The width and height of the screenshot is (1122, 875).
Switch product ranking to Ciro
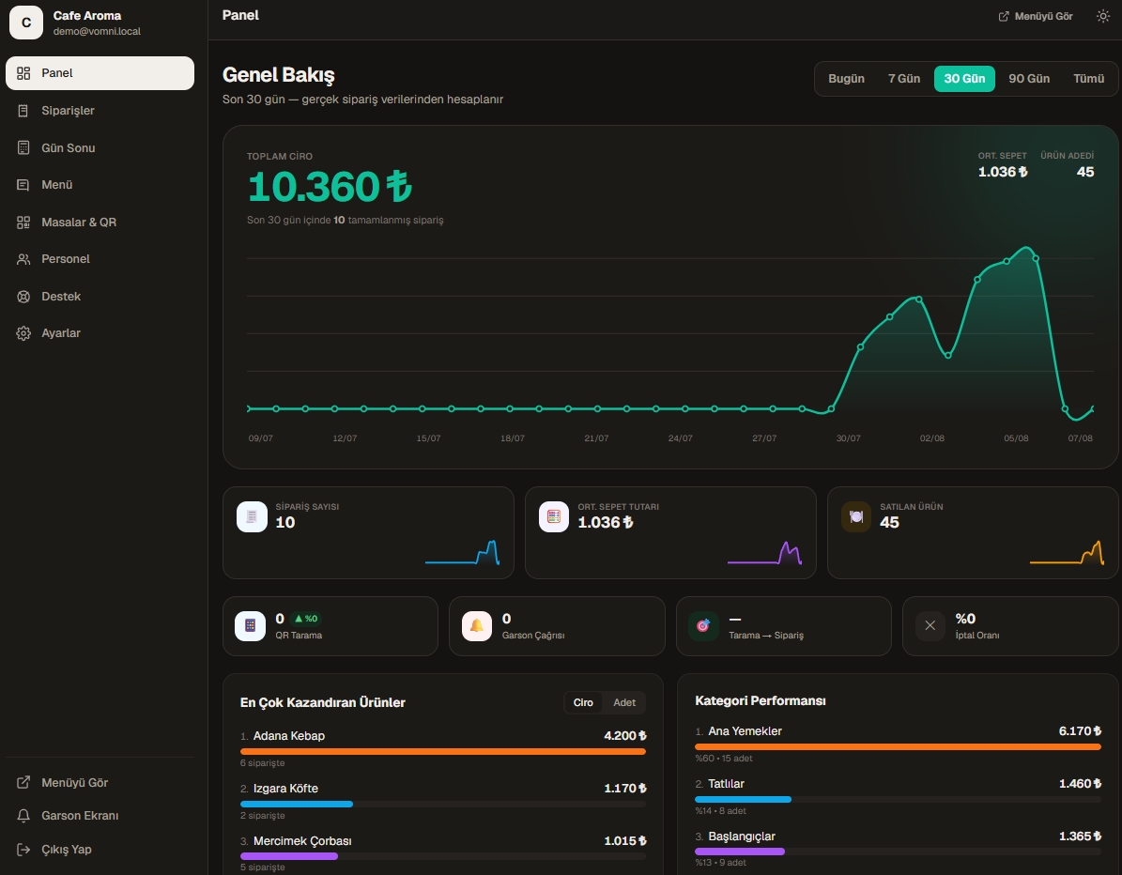pos(583,702)
